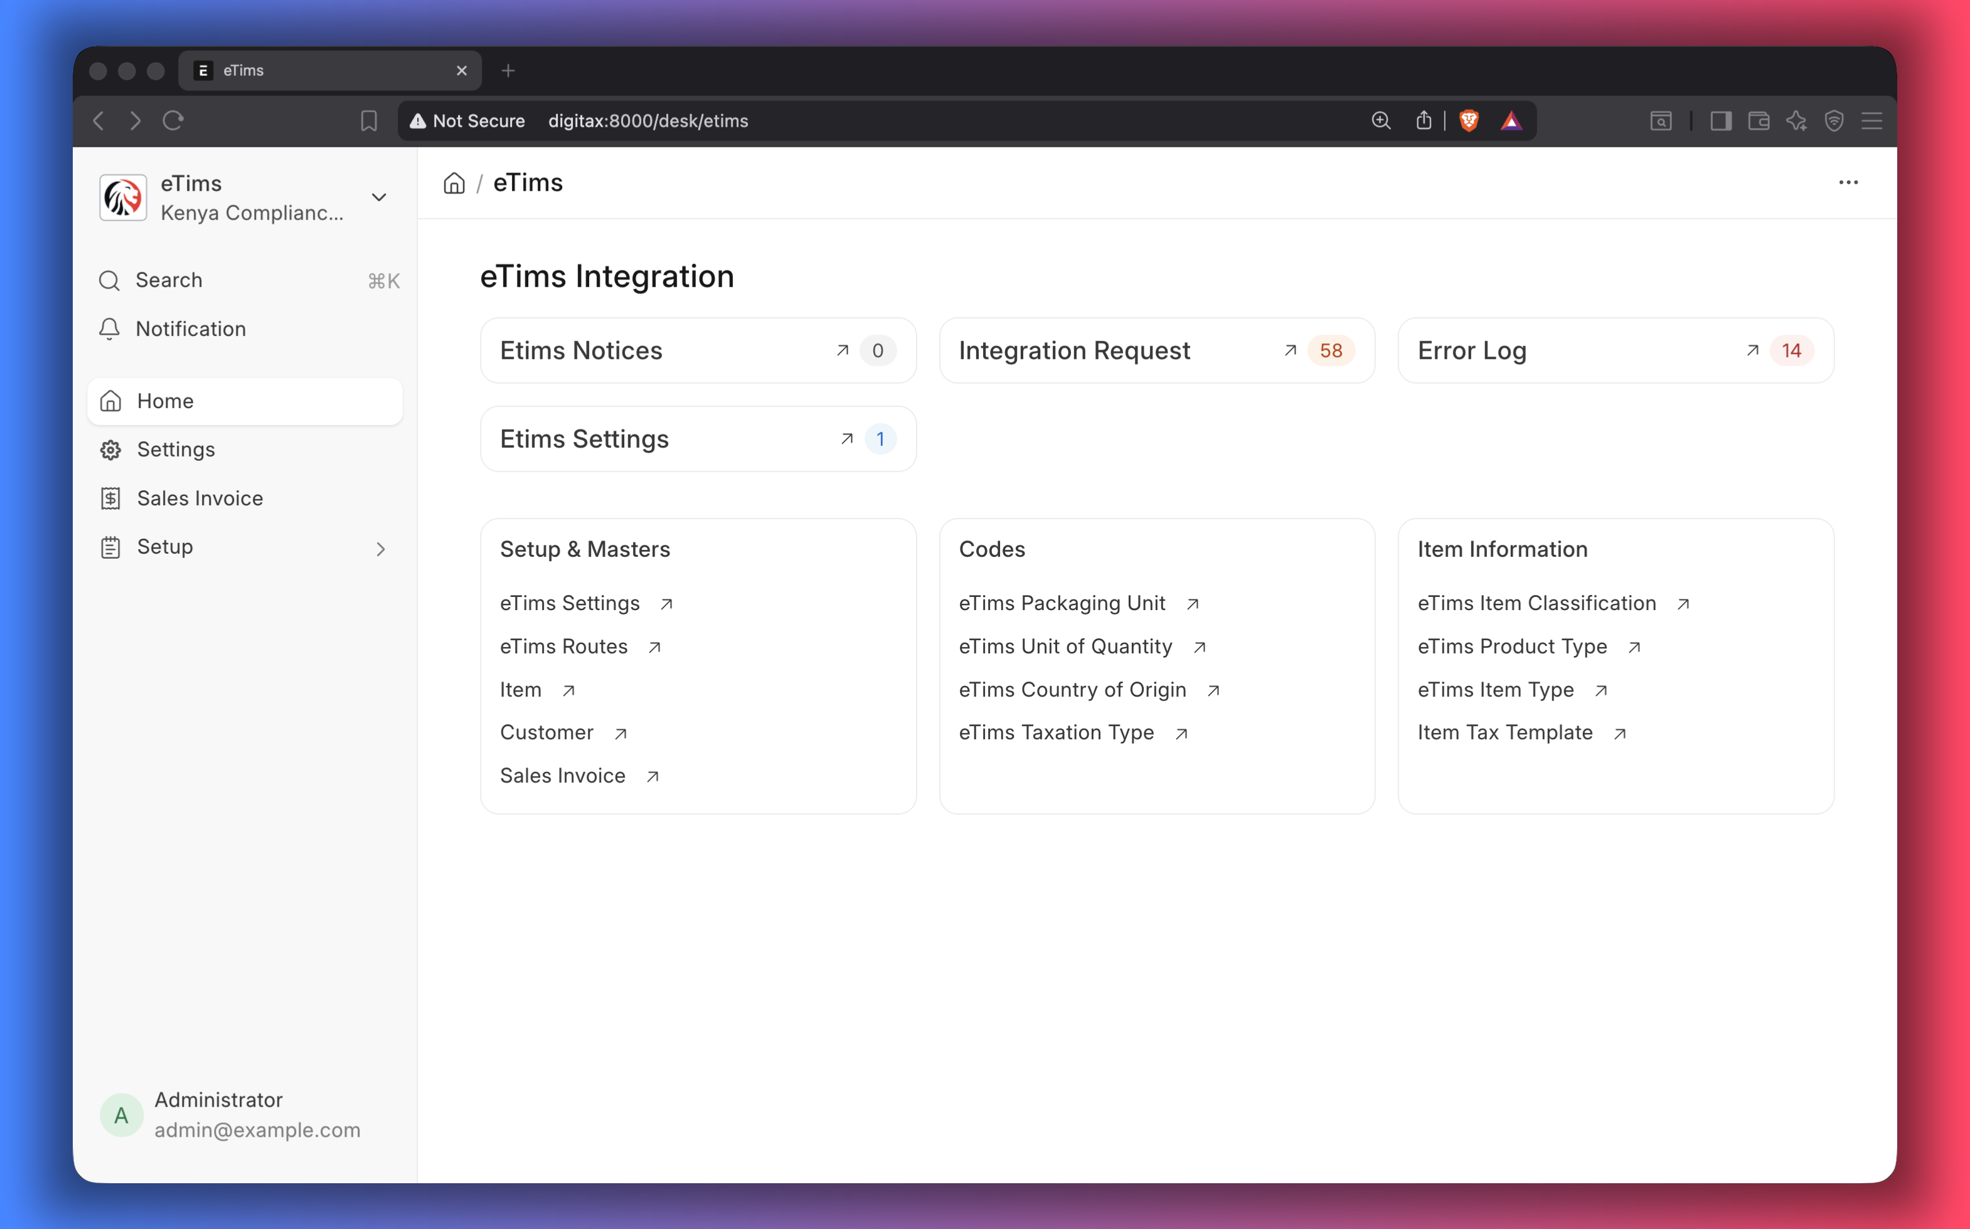Screen dimensions: 1970x1229
Task: Click the Notification bell icon
Action: click(110, 329)
